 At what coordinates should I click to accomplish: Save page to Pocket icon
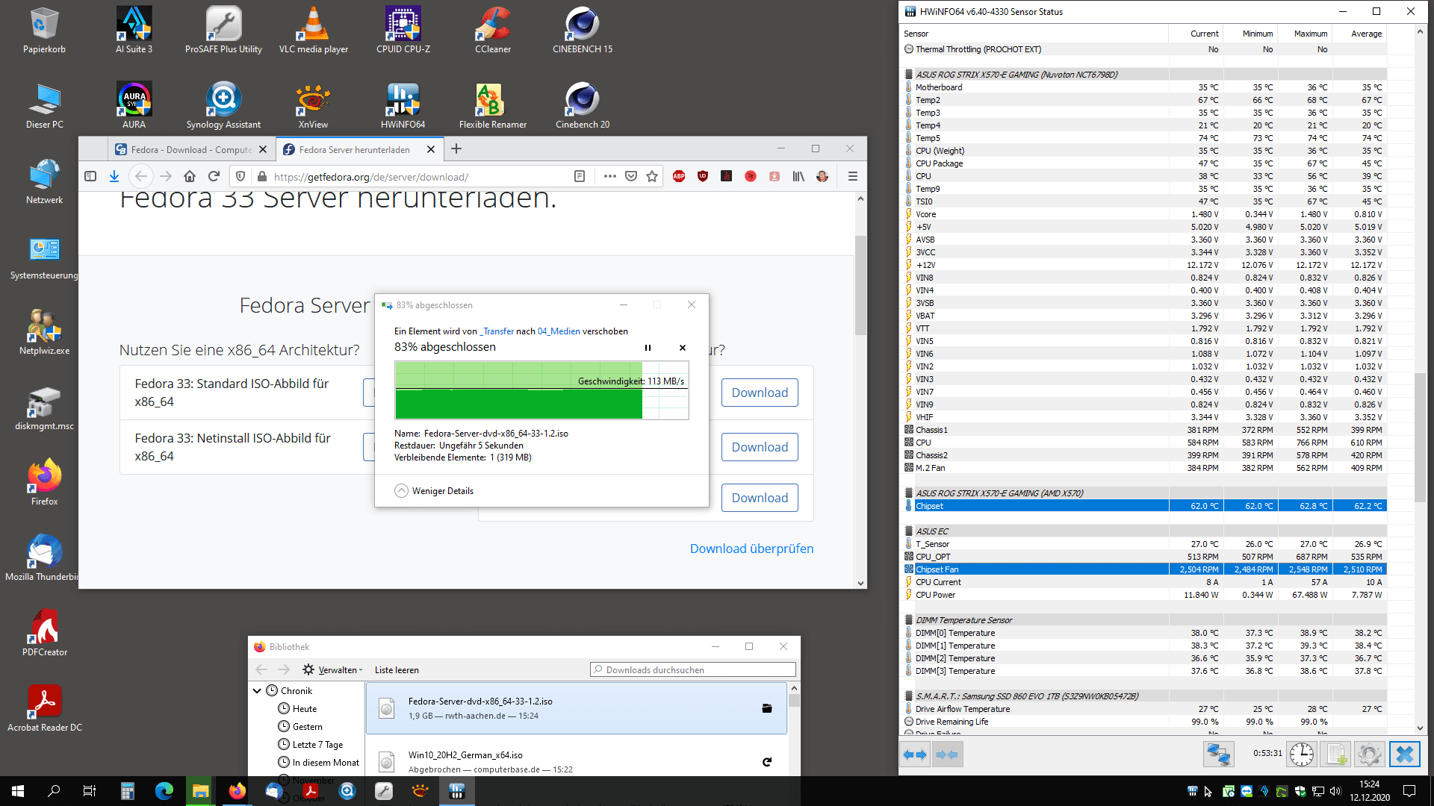pos(631,176)
